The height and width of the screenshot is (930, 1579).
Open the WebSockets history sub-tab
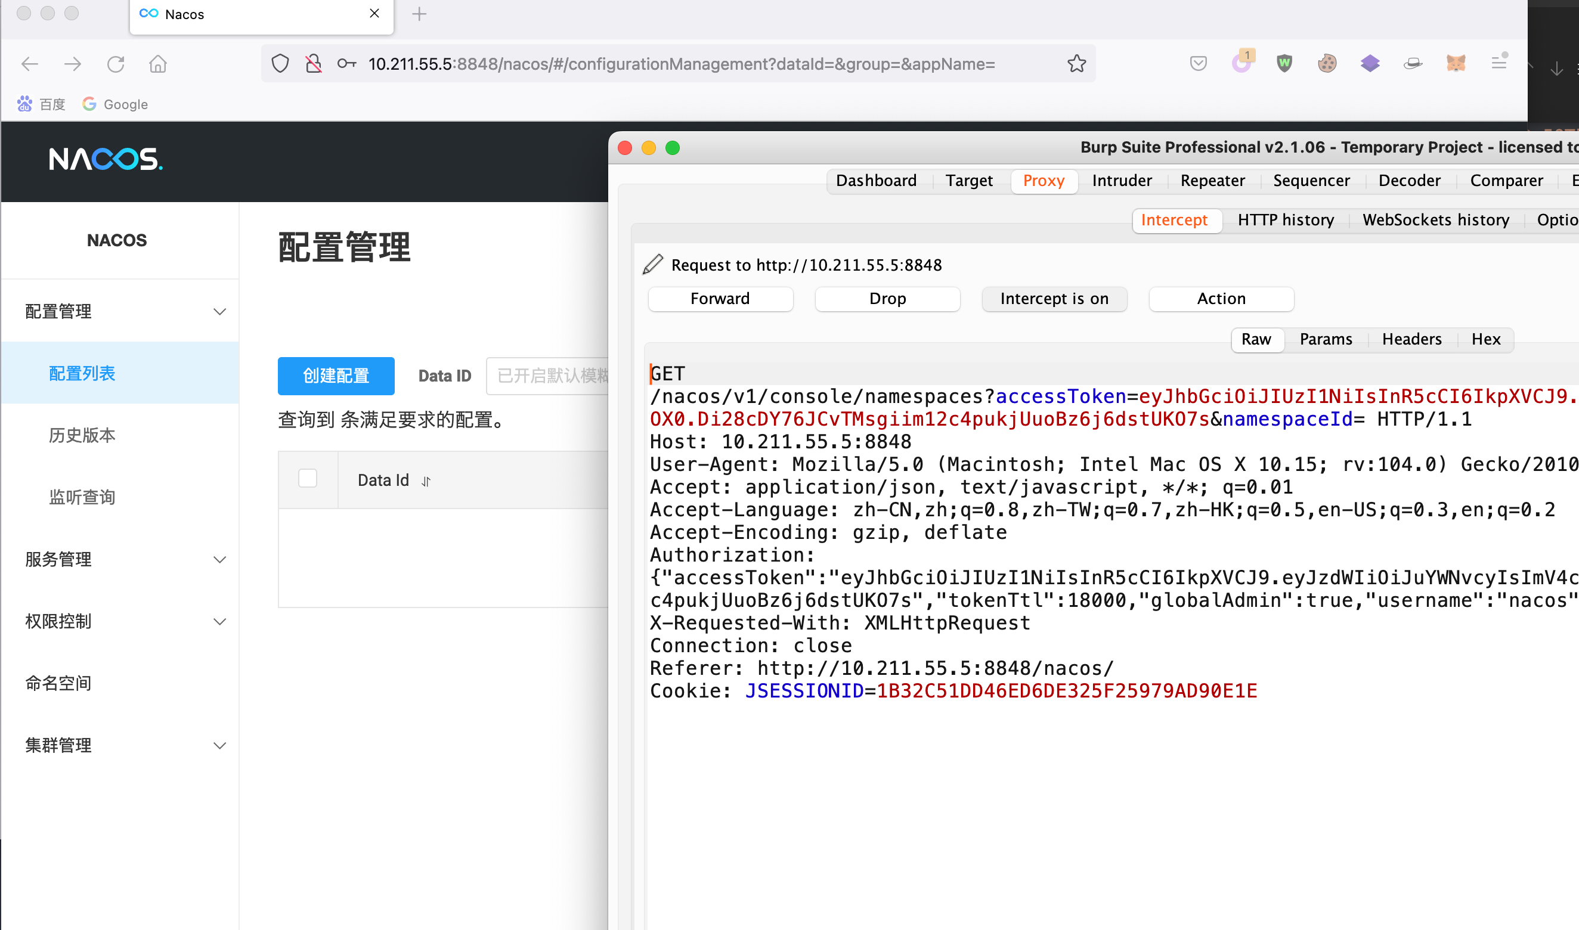pos(1435,220)
